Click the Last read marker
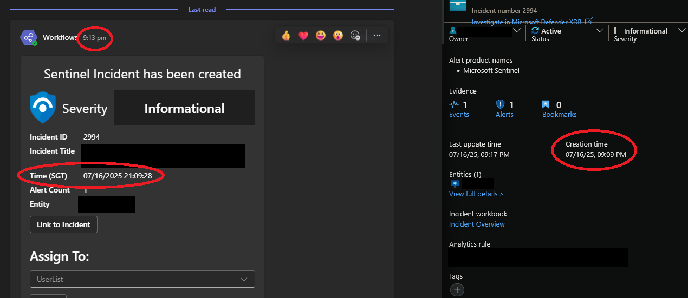Screen dimensions: 688x298 tap(202, 9)
